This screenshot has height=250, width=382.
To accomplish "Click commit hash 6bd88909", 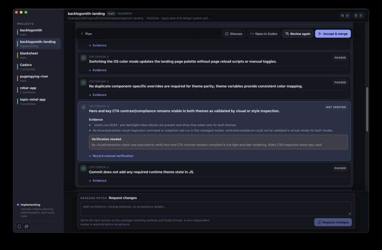I will click(x=125, y=14).
